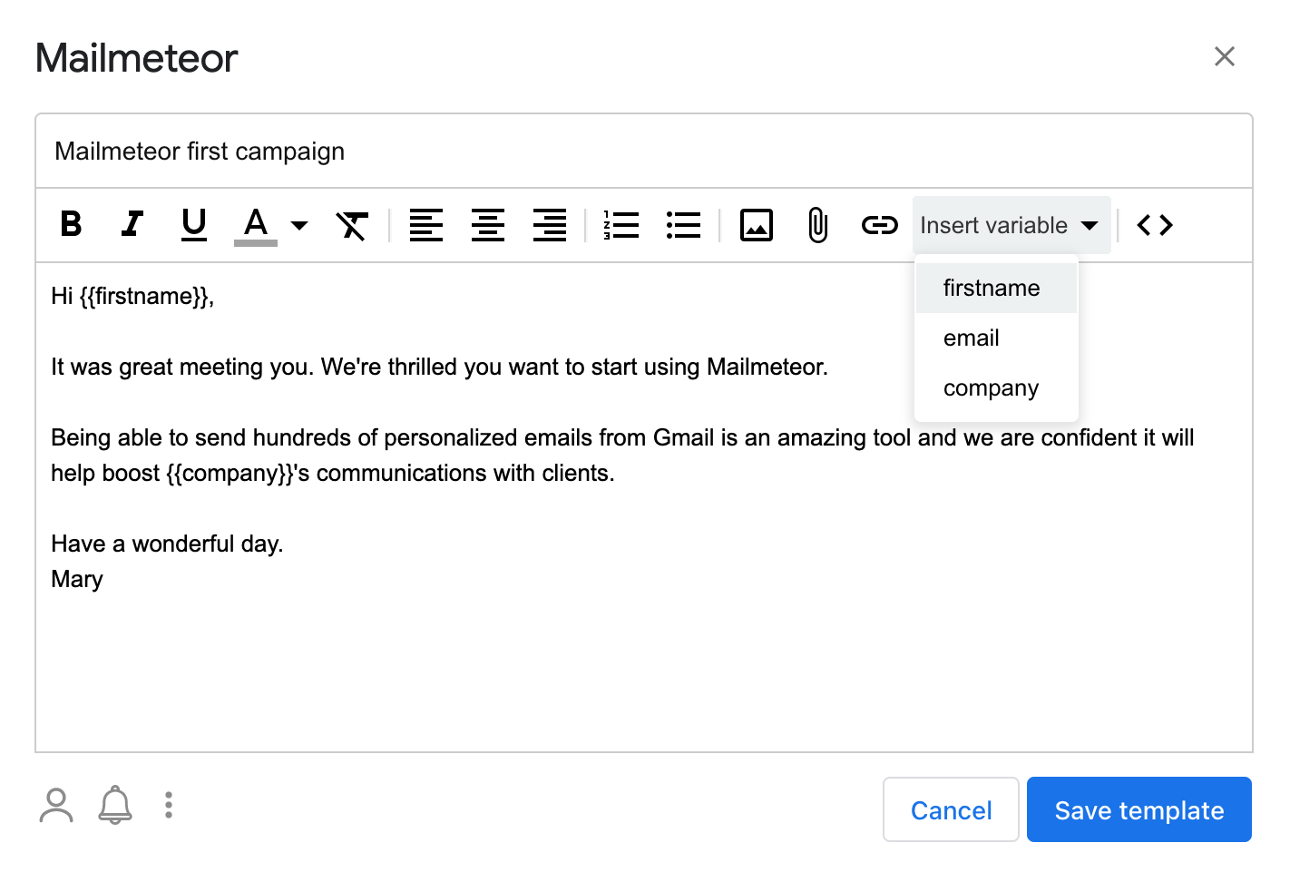1290x882 pixels.
Task: Insert a bulleted list
Action: coord(683,224)
